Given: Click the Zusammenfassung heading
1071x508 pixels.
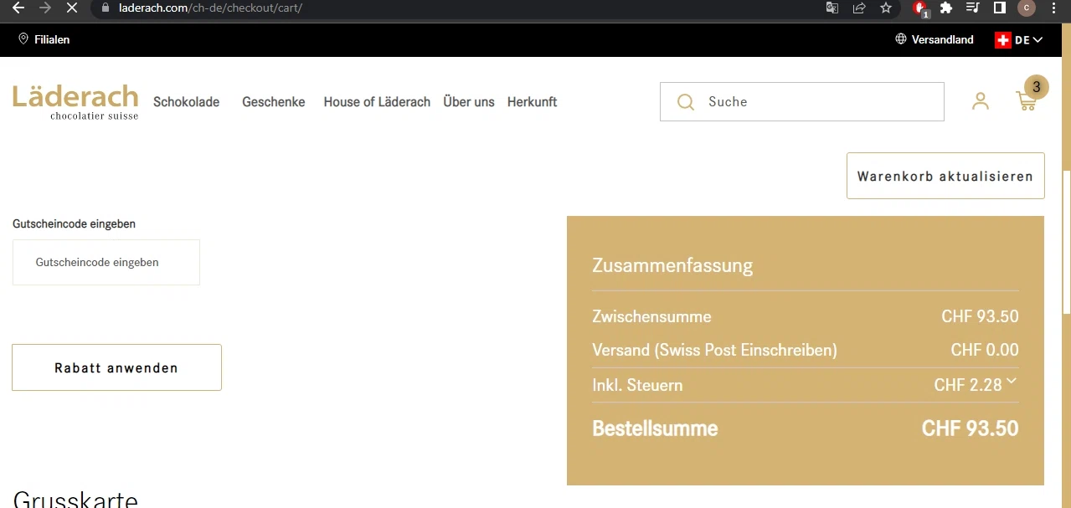Looking at the screenshot, I should coord(672,265).
